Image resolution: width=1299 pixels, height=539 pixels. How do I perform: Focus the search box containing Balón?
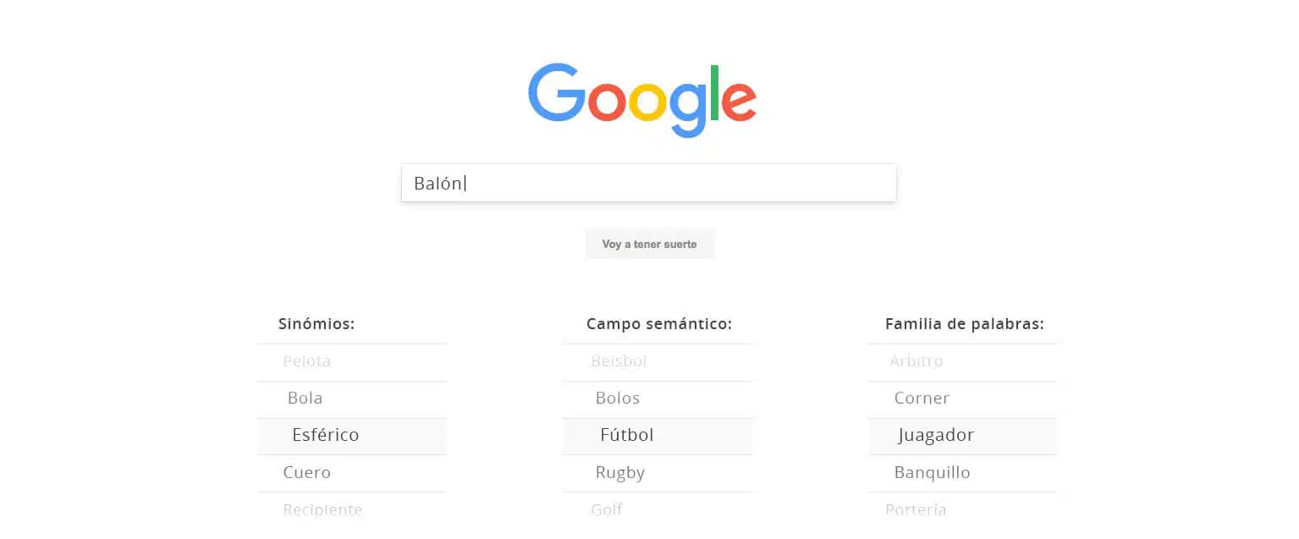pyautogui.click(x=648, y=183)
